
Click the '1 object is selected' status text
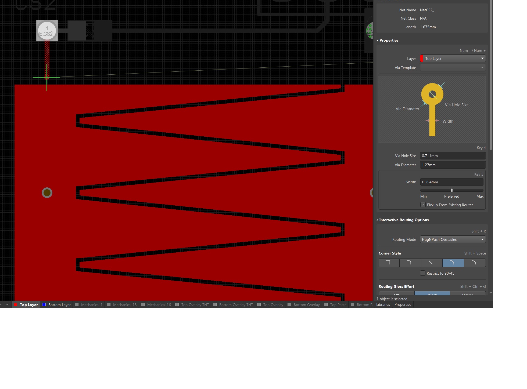pos(392,299)
